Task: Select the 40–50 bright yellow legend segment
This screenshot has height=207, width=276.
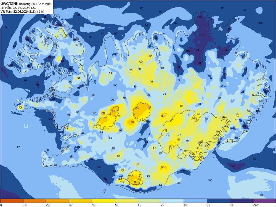Action: coord(104,201)
